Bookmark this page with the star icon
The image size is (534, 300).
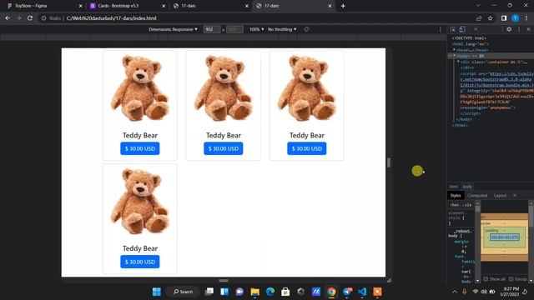490,18
